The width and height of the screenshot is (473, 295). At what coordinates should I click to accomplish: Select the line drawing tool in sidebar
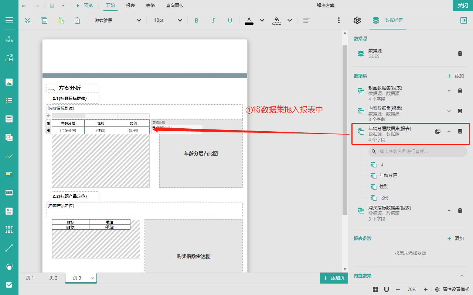9,248
